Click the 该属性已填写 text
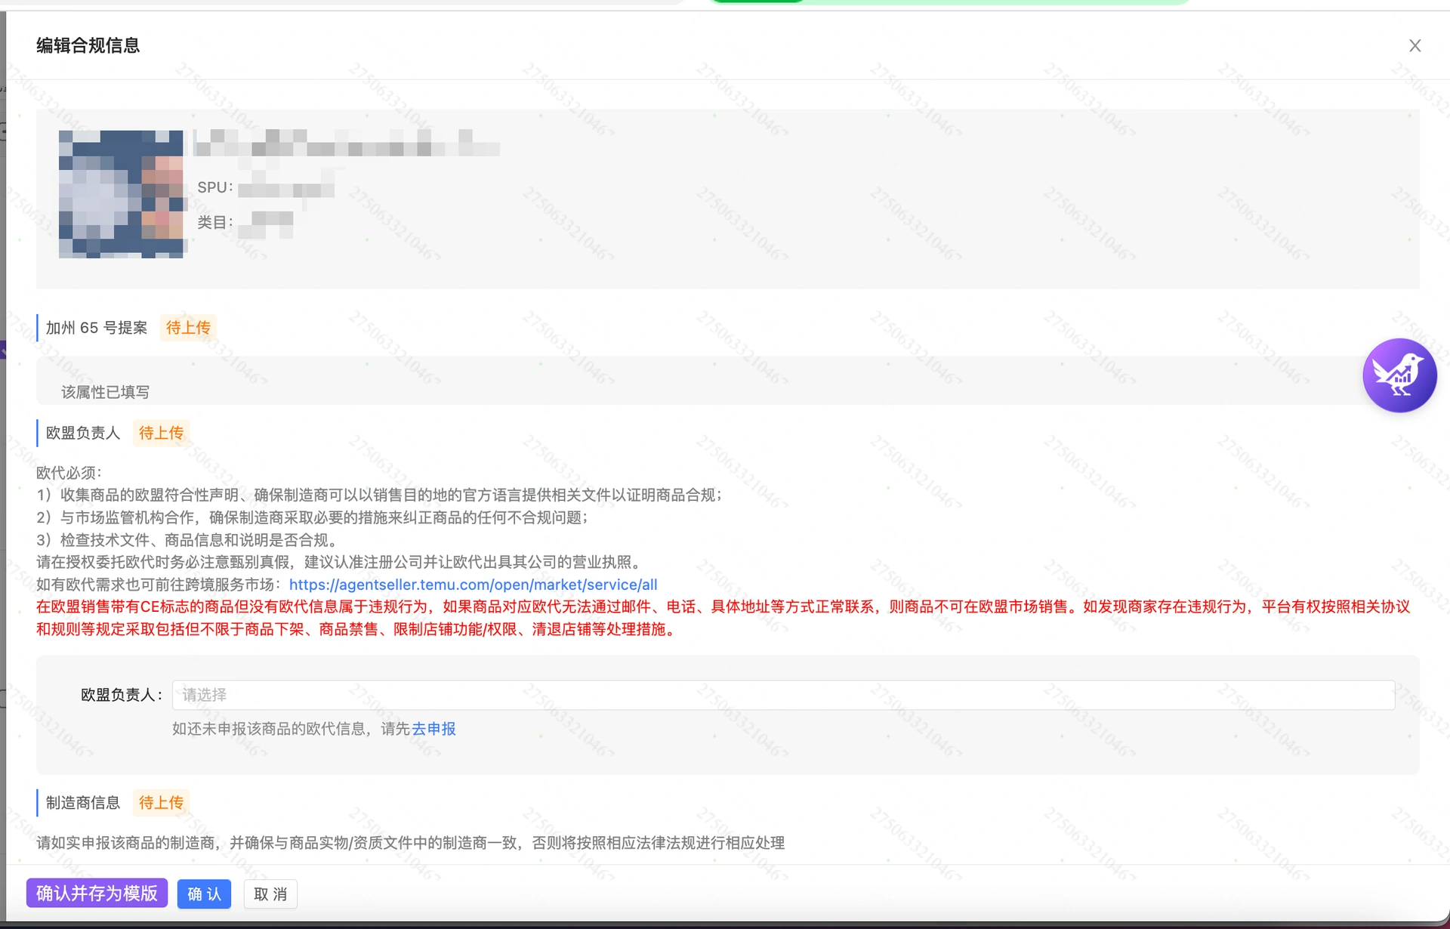This screenshot has height=929, width=1450. click(106, 392)
